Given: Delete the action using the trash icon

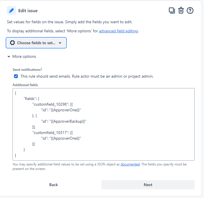Looking at the screenshot, I should pyautogui.click(x=181, y=10).
